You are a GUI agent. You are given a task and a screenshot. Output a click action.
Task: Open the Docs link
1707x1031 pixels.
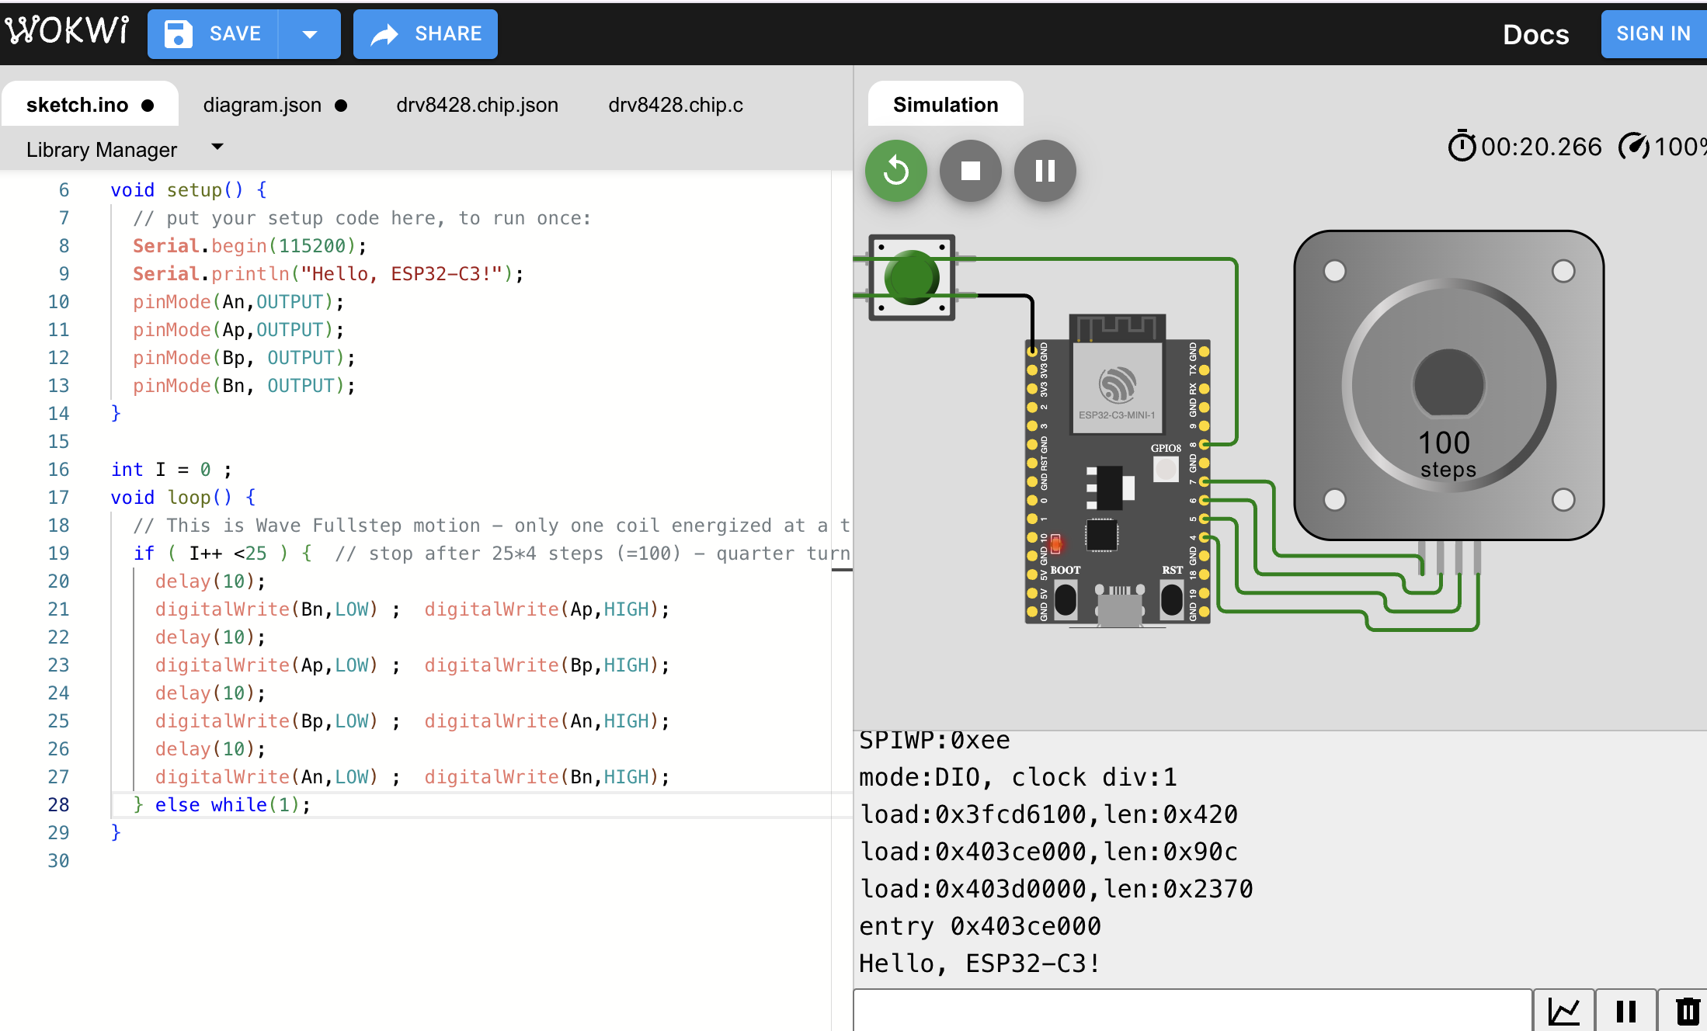click(x=1535, y=34)
